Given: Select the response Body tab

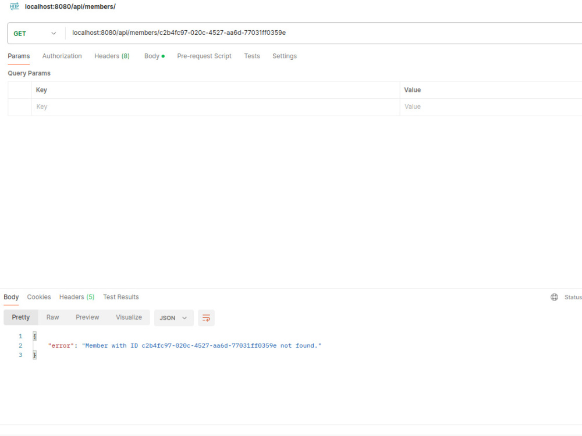Looking at the screenshot, I should click(11, 297).
